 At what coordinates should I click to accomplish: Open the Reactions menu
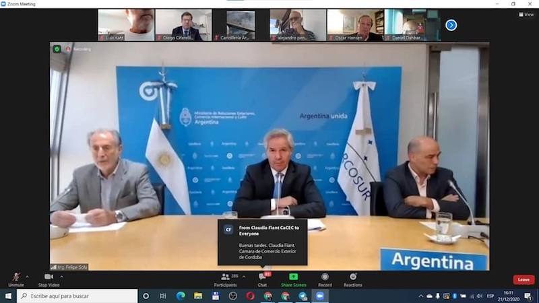tap(352, 278)
